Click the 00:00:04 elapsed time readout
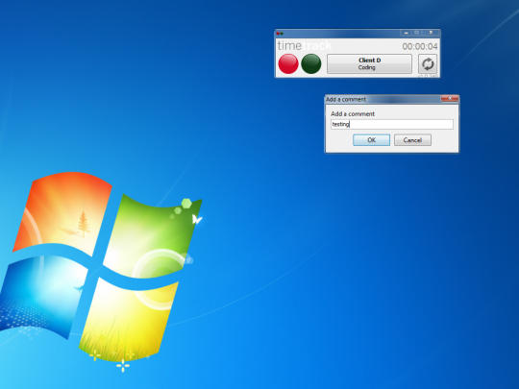 click(x=420, y=46)
